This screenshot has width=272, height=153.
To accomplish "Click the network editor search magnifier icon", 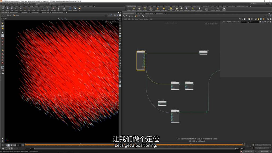I will click(268, 19).
